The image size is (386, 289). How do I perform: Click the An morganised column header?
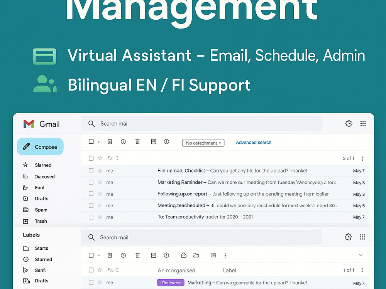click(176, 271)
